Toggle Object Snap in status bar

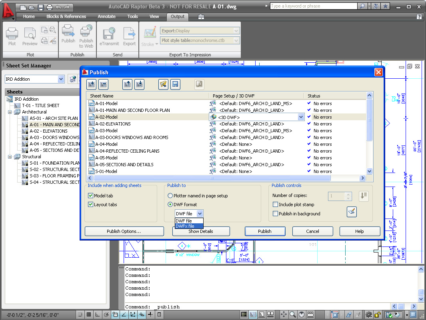click(115, 314)
